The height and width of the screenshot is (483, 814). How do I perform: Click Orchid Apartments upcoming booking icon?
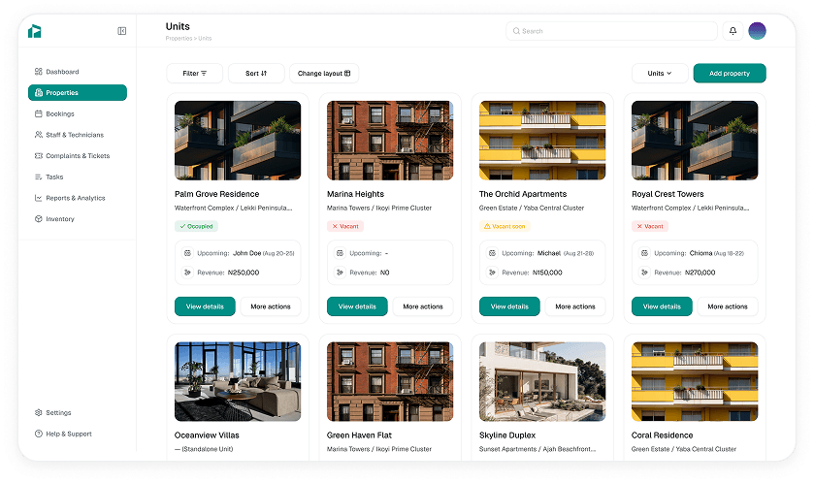(492, 253)
